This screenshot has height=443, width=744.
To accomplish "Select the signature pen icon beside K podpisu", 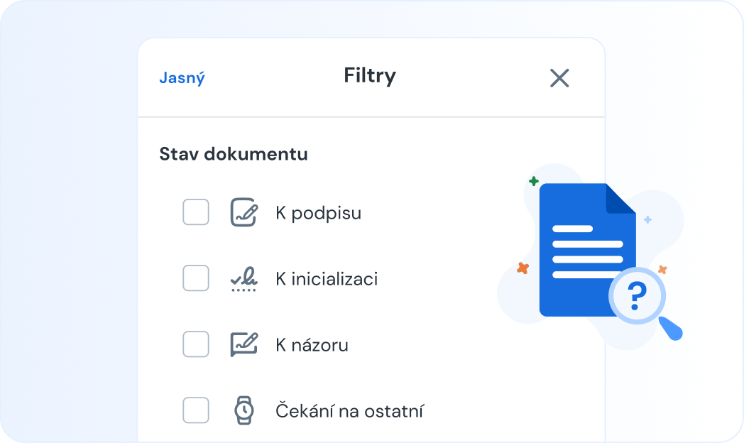I will point(244,212).
